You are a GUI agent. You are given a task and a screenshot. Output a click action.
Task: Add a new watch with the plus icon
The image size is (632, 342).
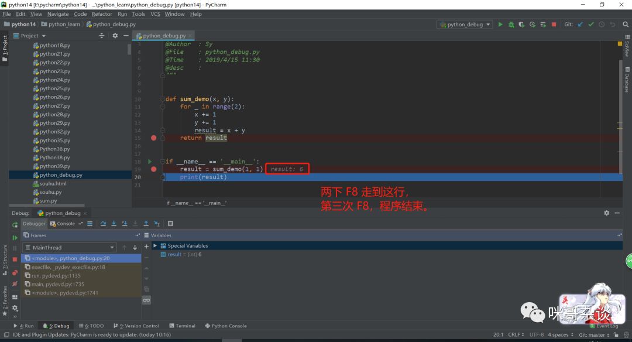(146, 247)
